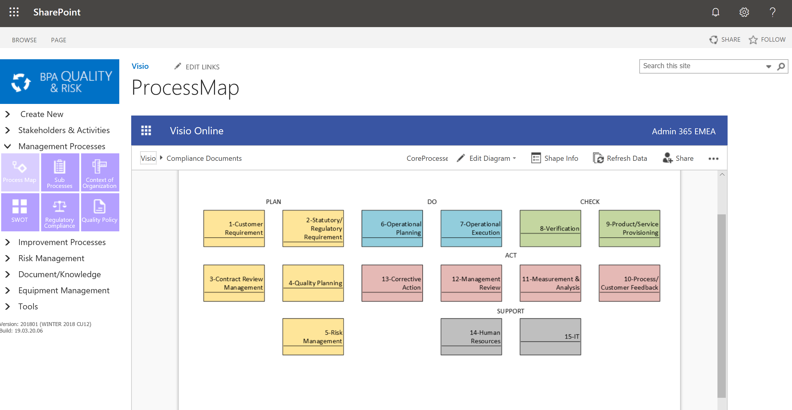Select the 7-Operational Execution shape
The image size is (792, 410).
tap(471, 228)
